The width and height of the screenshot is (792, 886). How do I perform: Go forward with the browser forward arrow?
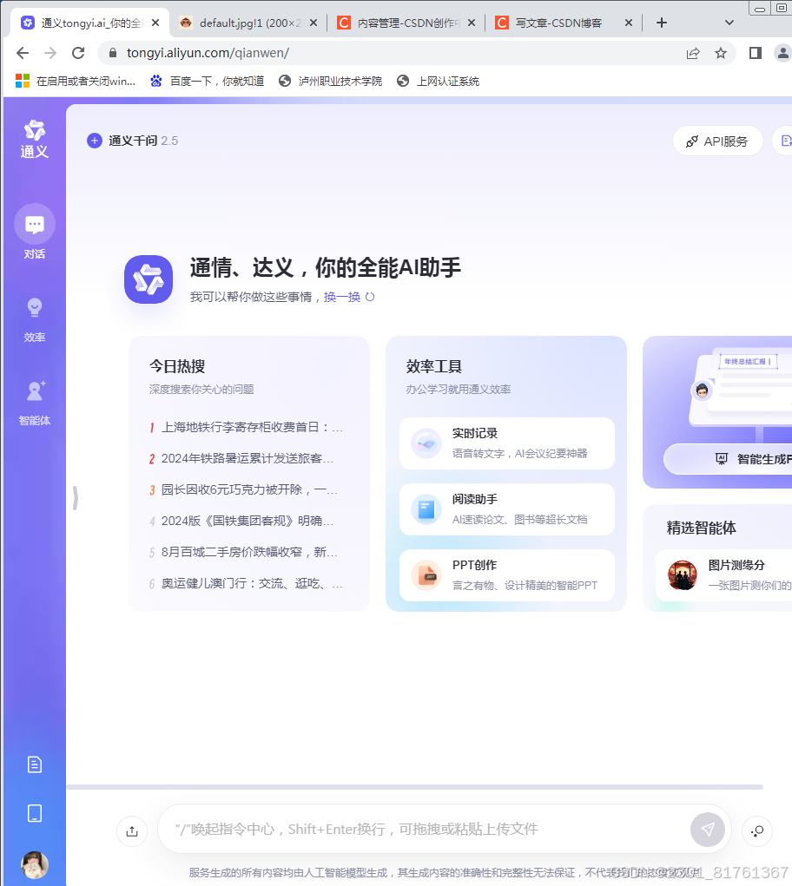click(x=50, y=53)
